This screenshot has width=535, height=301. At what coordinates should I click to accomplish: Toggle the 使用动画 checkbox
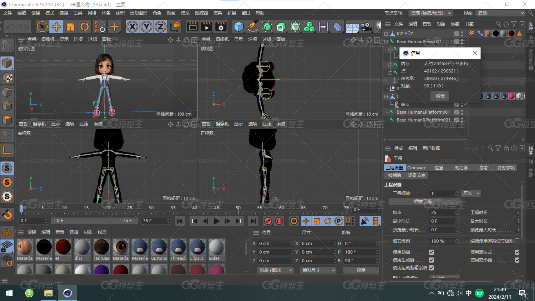(x=431, y=252)
